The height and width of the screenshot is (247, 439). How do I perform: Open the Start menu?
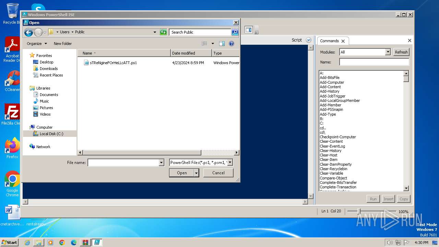point(10,243)
